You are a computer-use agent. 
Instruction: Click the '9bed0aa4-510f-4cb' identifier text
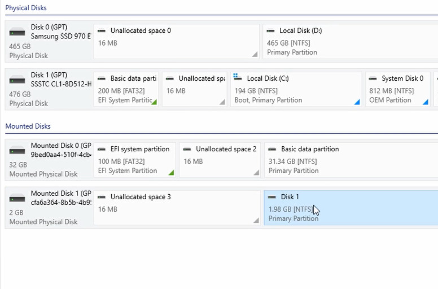[61, 155]
